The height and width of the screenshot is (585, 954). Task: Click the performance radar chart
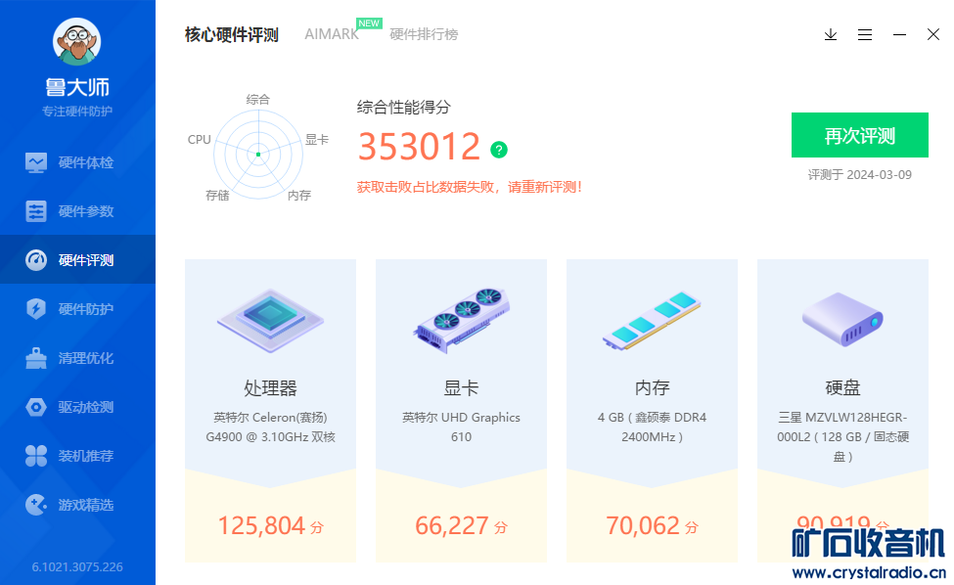pos(258,155)
